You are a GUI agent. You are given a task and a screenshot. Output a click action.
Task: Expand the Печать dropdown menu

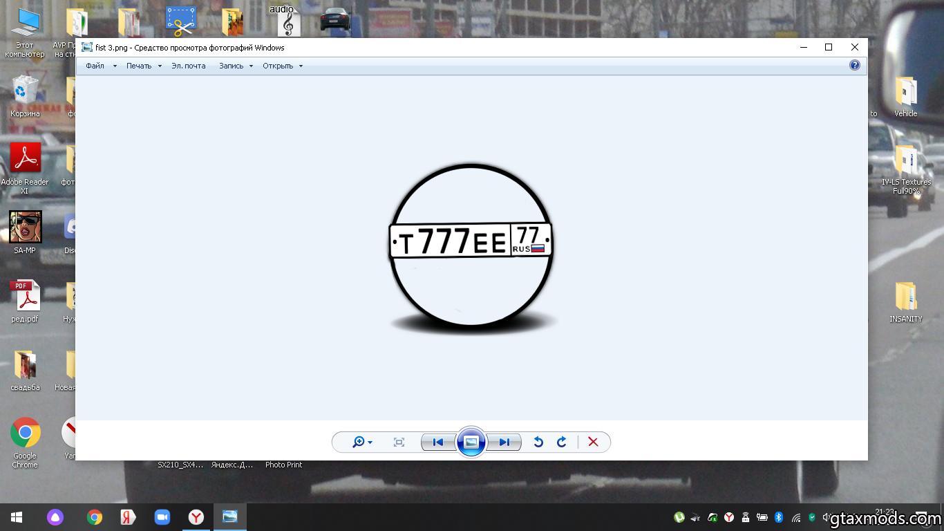tap(143, 66)
